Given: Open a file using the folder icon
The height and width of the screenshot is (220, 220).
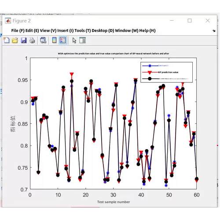Looking at the screenshot, I should point(15,40).
